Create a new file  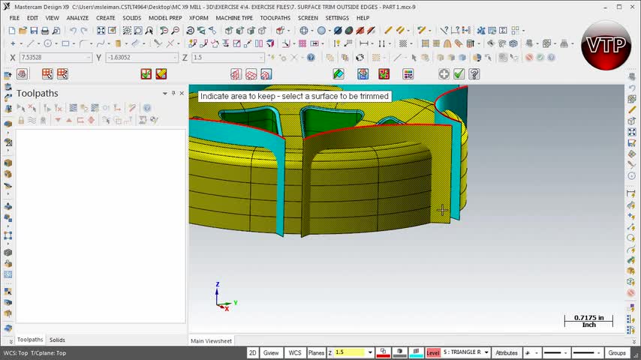[x=12, y=31]
